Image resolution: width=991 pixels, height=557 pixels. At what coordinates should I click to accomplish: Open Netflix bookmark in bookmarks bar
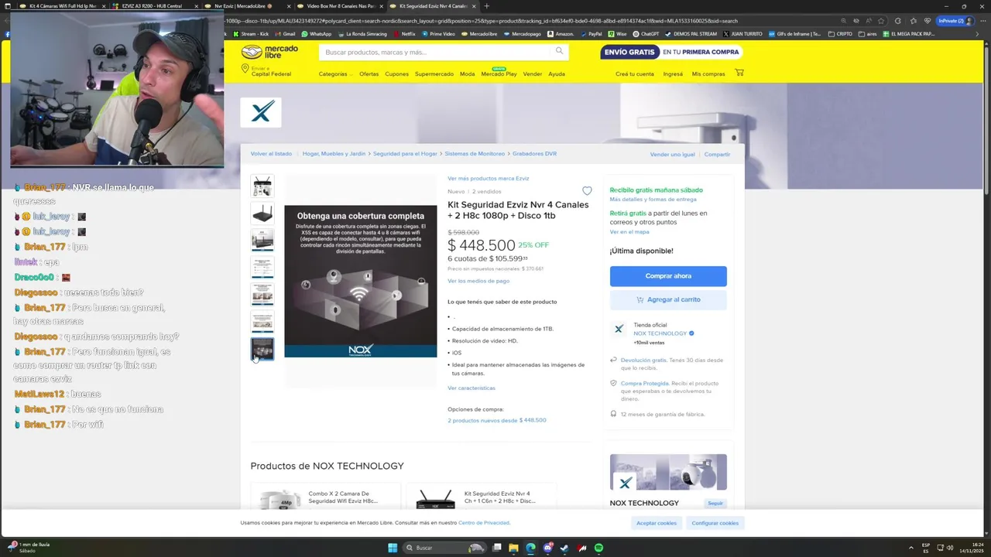tap(405, 34)
